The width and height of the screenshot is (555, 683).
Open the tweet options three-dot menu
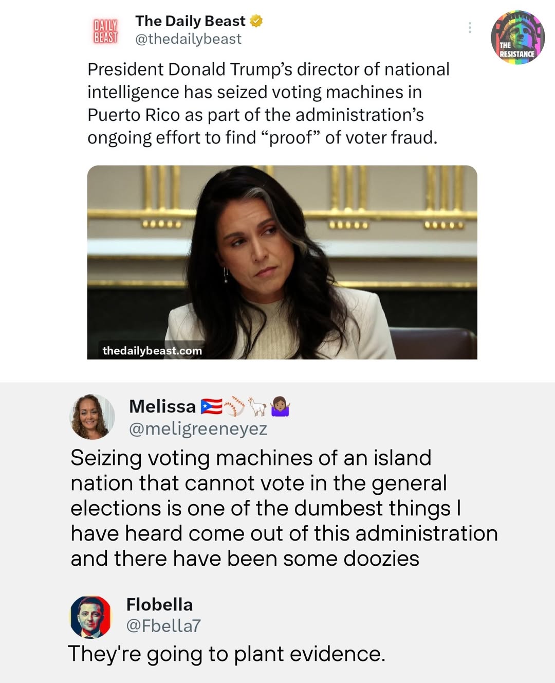pyautogui.click(x=469, y=27)
